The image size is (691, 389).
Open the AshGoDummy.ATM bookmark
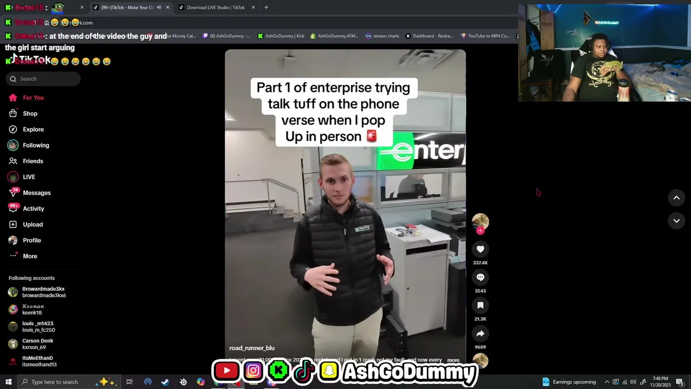(x=334, y=36)
